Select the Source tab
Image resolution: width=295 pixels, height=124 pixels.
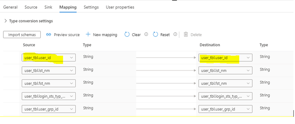[x=31, y=7]
